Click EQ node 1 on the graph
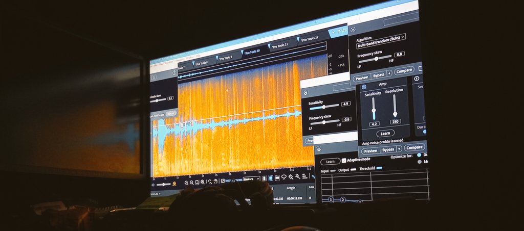The height and width of the screenshot is (231, 524). click(331, 199)
